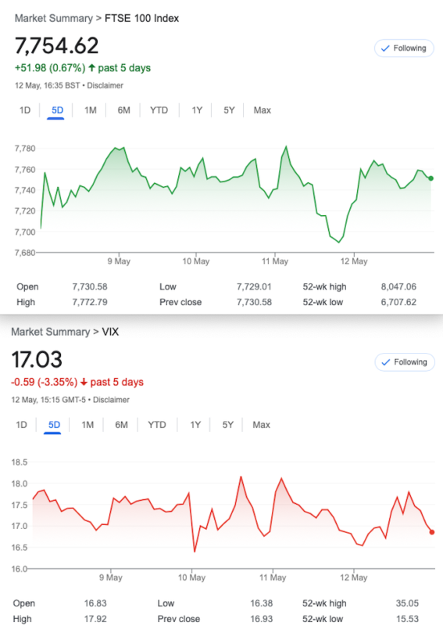Click the FTSE High value 7,772.79
Image resolution: width=443 pixels, height=626 pixels.
click(90, 302)
